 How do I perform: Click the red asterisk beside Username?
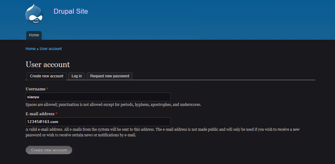(x=47, y=89)
